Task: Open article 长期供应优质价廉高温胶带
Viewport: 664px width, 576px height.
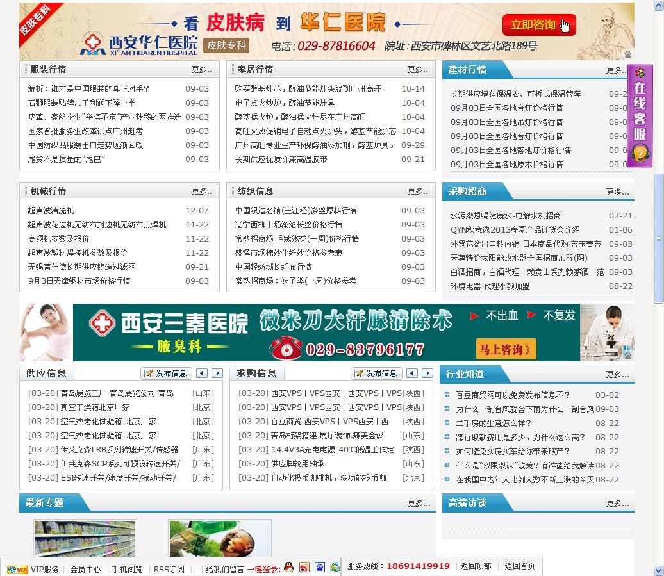Action: coord(281,160)
